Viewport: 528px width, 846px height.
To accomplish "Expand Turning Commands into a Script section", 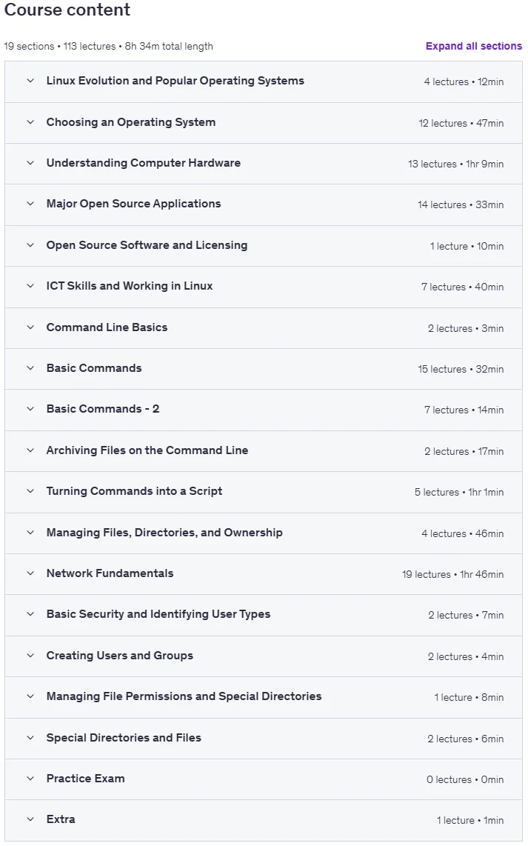I will (264, 491).
